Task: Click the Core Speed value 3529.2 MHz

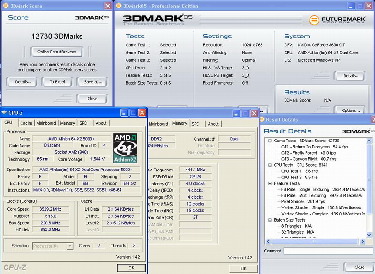Action: pyautogui.click(x=50, y=209)
